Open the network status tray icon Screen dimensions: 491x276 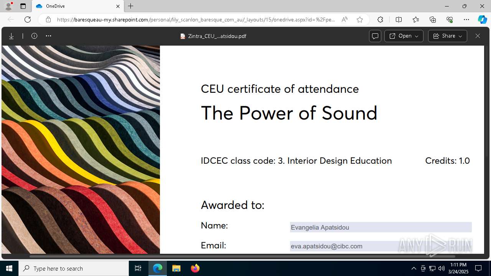tap(432, 268)
